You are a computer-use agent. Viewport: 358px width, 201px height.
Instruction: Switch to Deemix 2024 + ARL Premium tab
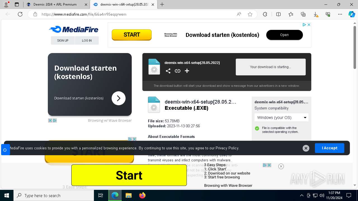[55, 4]
